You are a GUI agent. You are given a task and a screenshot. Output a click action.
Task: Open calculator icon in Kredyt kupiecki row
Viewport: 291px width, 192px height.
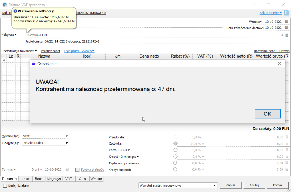287,170
